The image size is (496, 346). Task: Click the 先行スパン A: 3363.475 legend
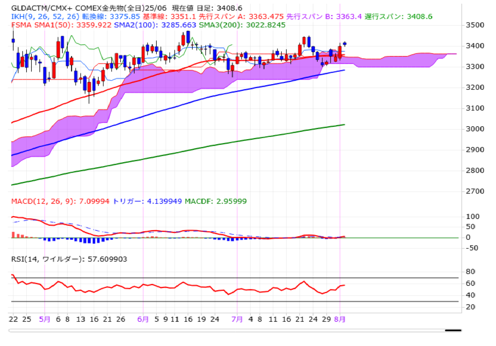(x=241, y=17)
